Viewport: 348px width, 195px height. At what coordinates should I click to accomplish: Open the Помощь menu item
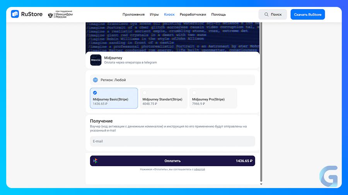point(218,14)
